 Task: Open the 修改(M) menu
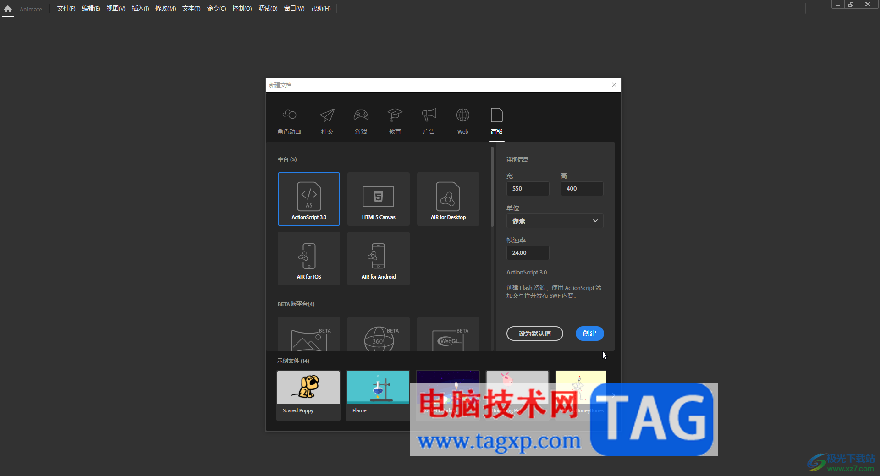coord(165,9)
